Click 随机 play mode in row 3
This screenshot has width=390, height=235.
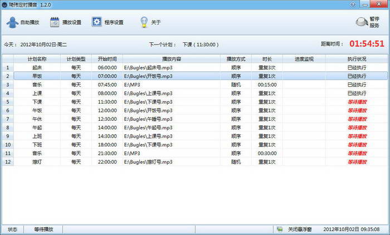[x=236, y=85]
